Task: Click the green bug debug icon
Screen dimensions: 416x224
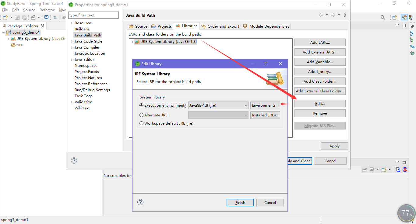Action: click(x=412, y=53)
